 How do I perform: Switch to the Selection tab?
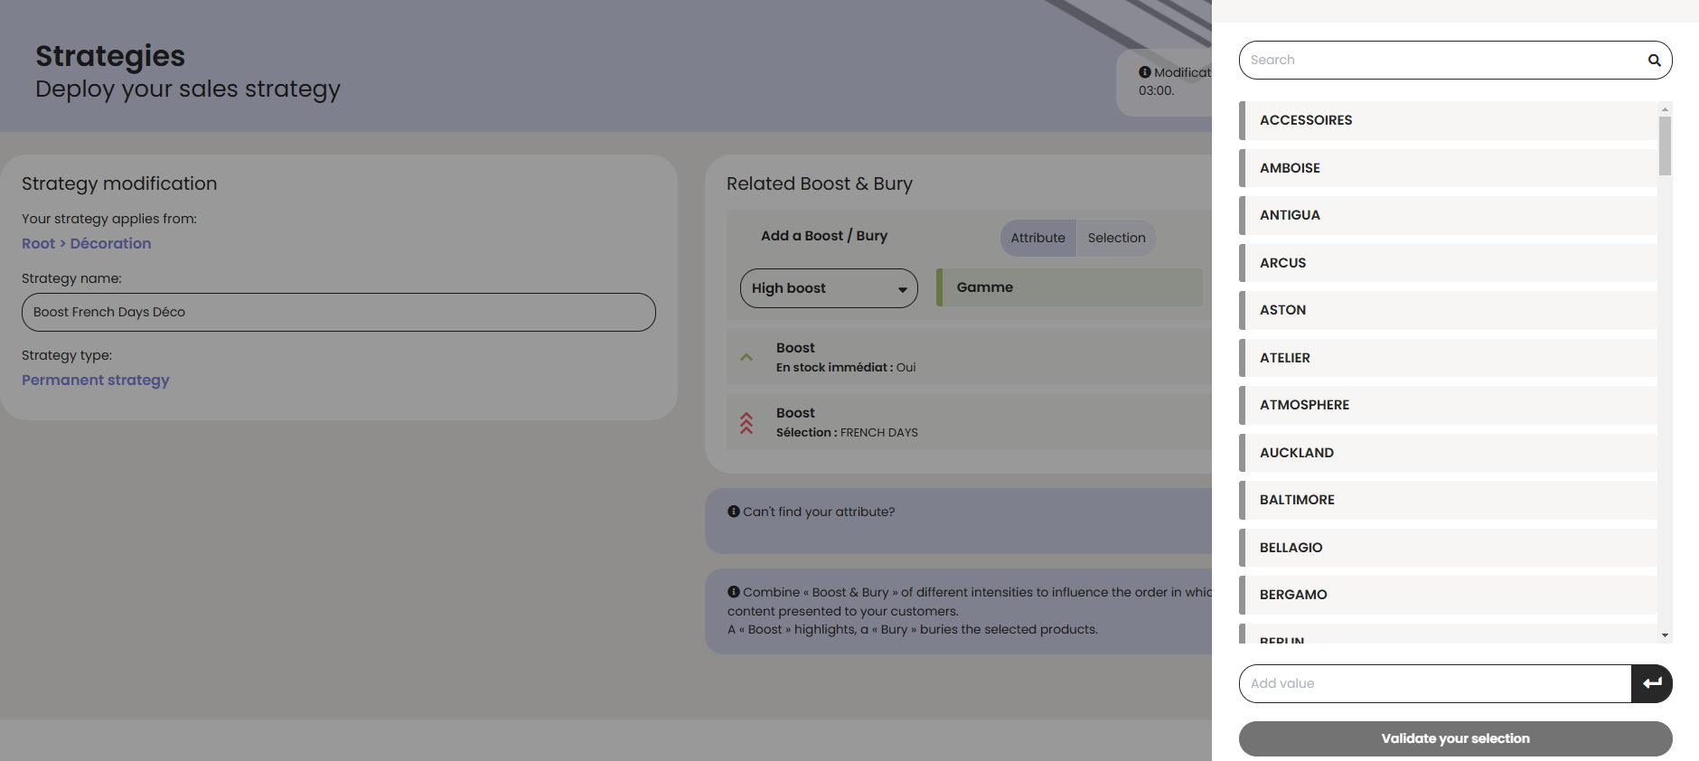[x=1116, y=238]
